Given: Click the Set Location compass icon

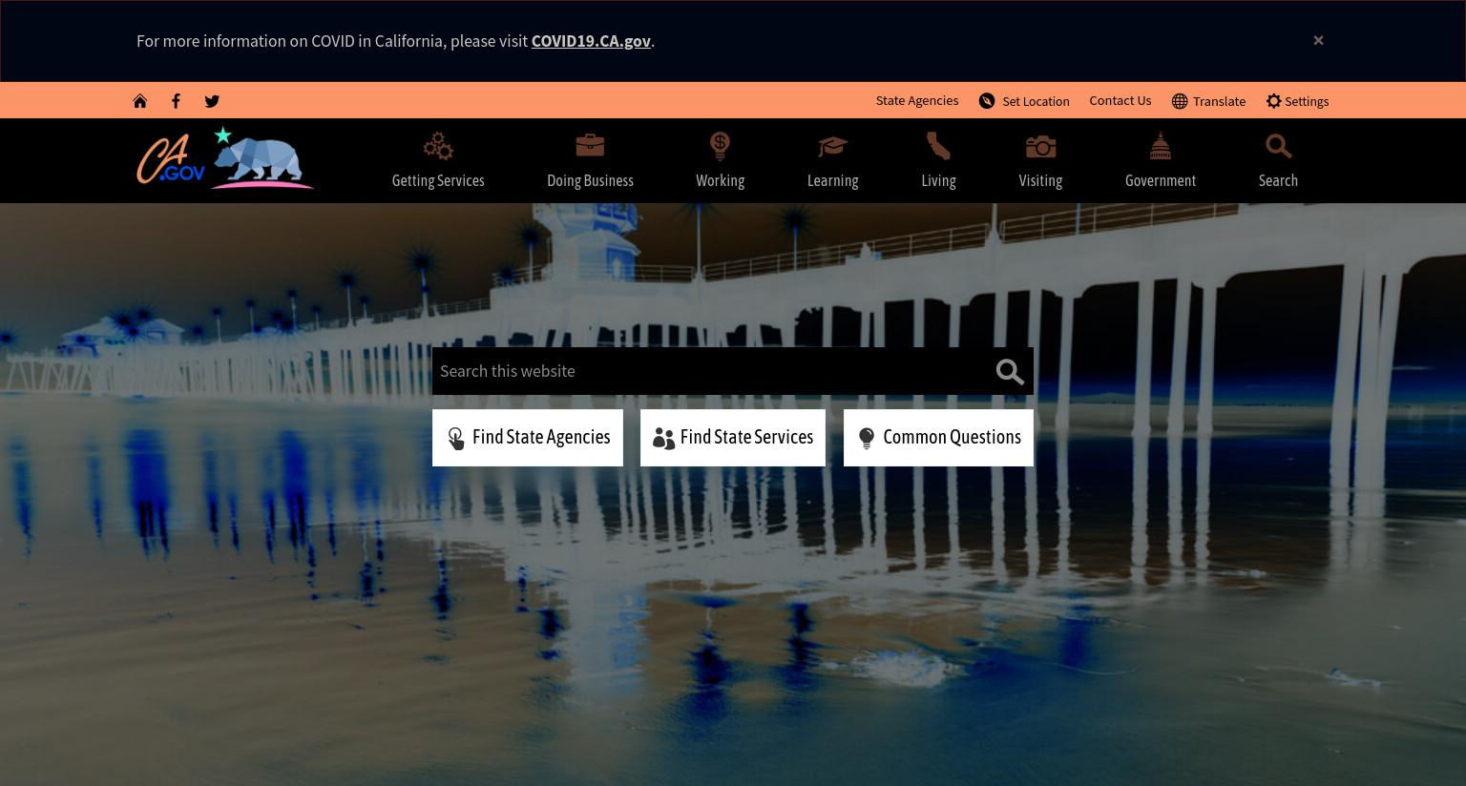Looking at the screenshot, I should pyautogui.click(x=987, y=101).
